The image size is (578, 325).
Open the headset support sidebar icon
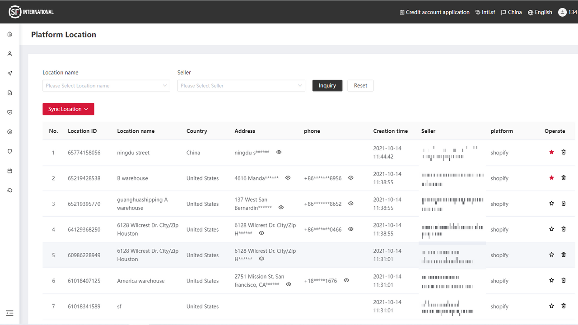pos(10,190)
